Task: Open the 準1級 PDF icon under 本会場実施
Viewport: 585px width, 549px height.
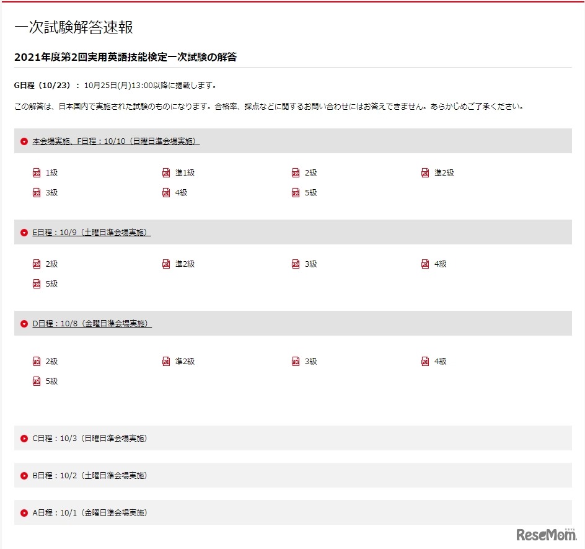Action: coord(166,172)
